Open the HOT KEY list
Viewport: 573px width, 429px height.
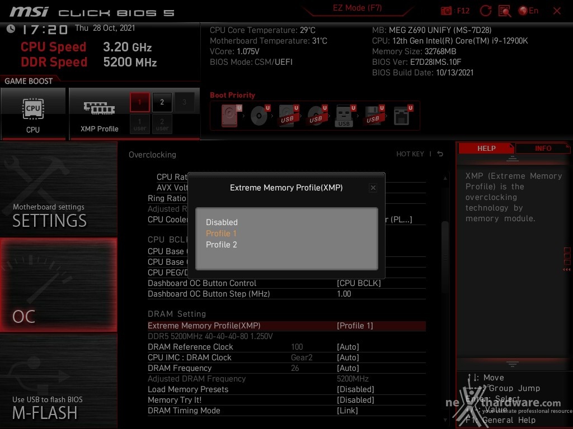[410, 154]
